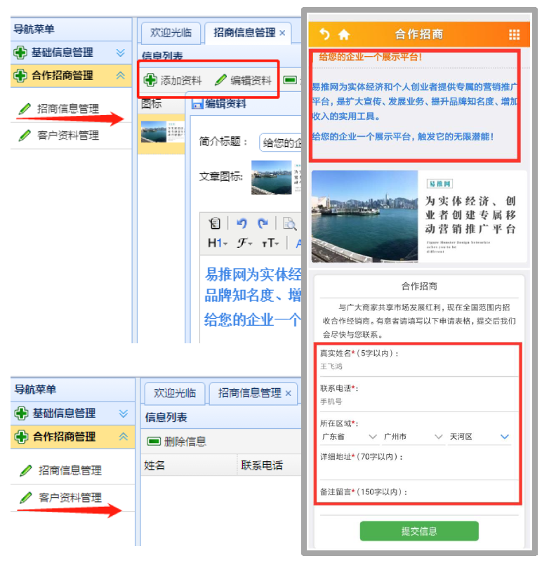This screenshot has width=549, height=563.
Task: Click the preview magnifier icon in editor
Action: point(289,223)
